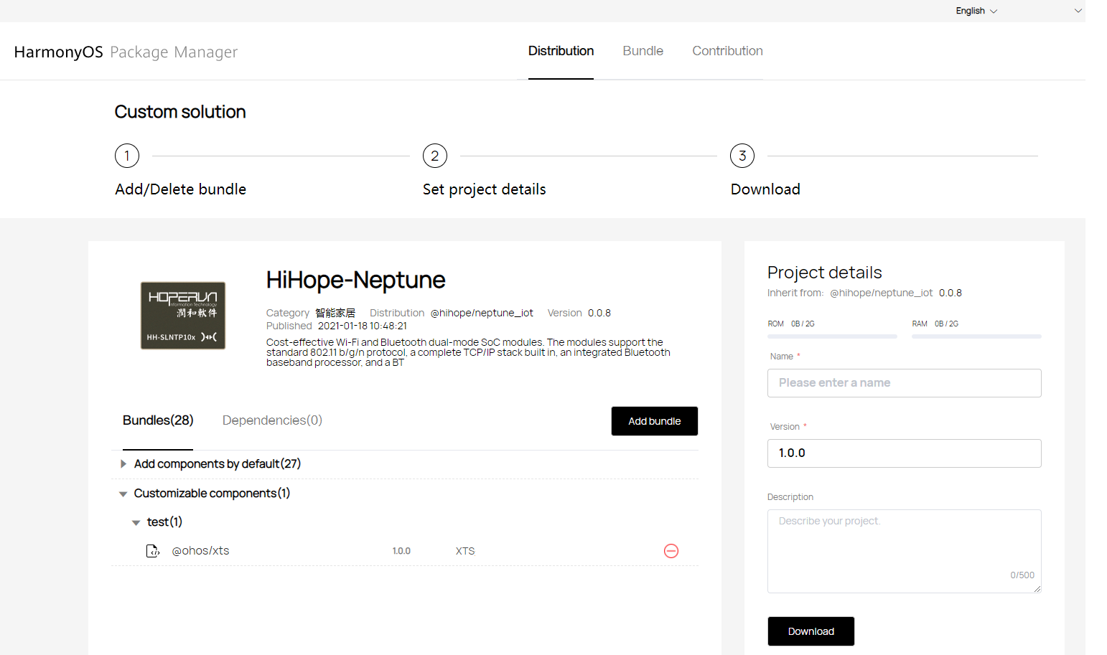Click the Custom solution heading
1107x655 pixels.
pyautogui.click(x=180, y=112)
